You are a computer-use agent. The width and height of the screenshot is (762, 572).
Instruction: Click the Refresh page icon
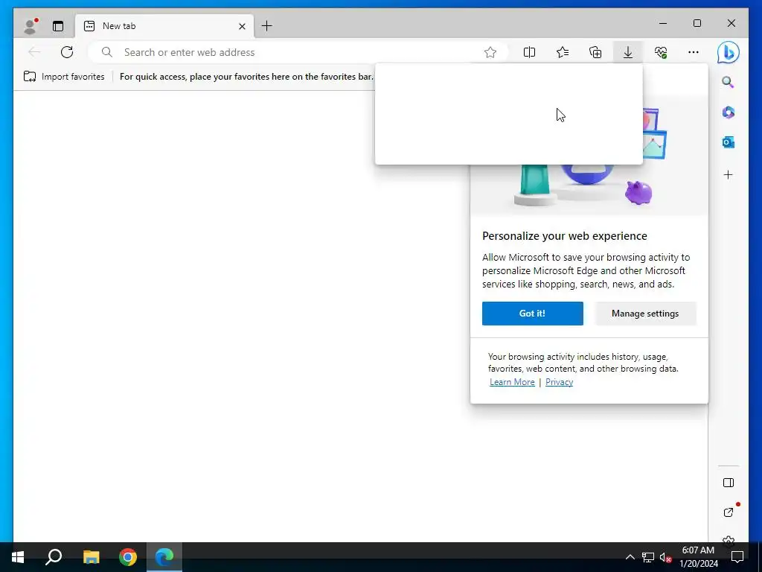coord(67,52)
